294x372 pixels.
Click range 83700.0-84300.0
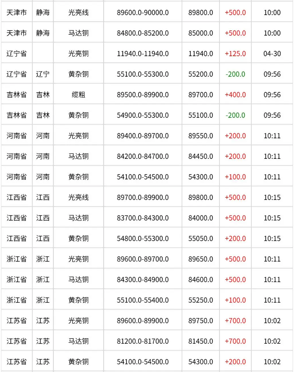tap(142, 218)
